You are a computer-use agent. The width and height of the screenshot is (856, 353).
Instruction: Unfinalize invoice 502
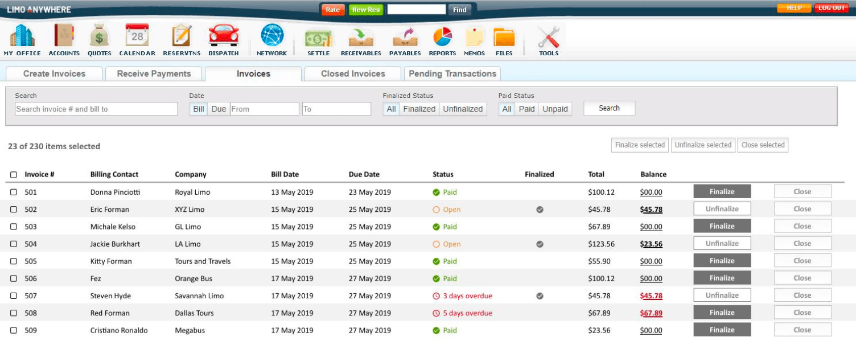(722, 209)
